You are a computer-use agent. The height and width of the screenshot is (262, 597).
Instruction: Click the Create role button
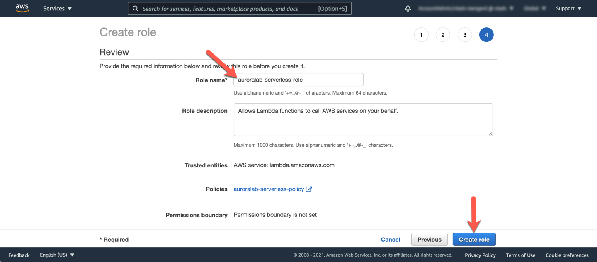click(474, 240)
